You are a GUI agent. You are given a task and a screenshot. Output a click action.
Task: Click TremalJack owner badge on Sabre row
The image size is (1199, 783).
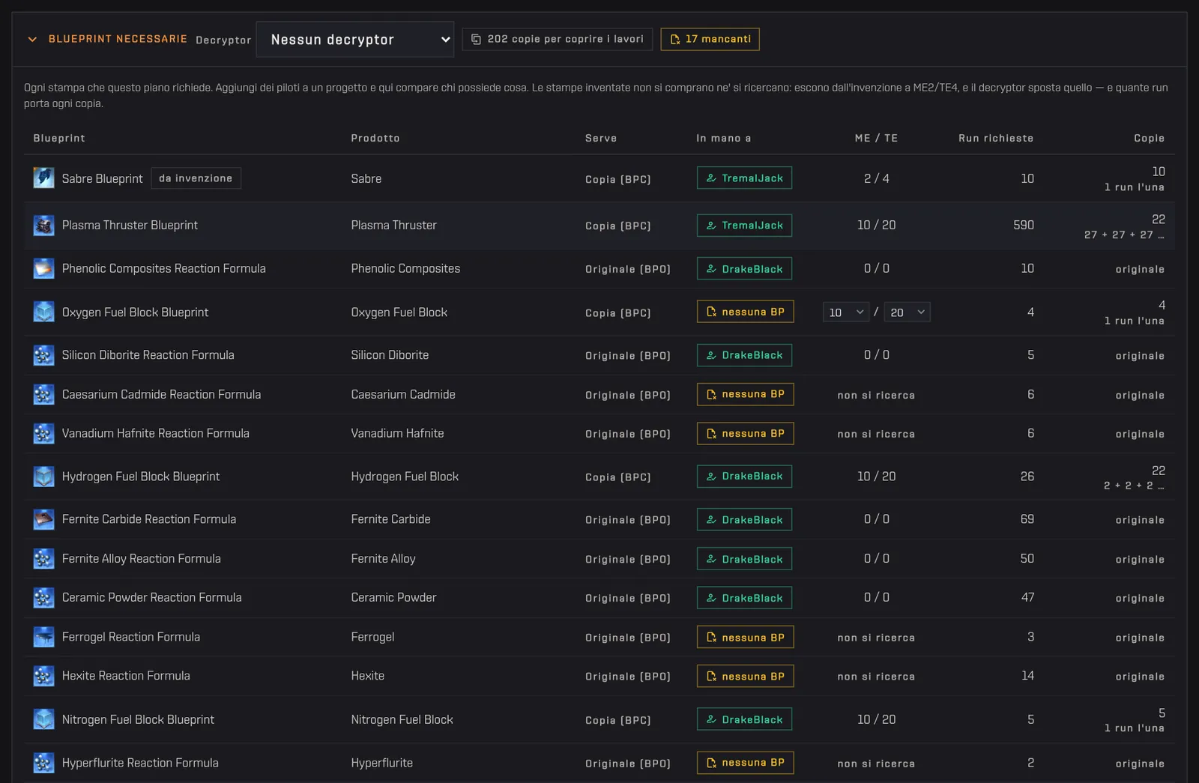coord(744,178)
